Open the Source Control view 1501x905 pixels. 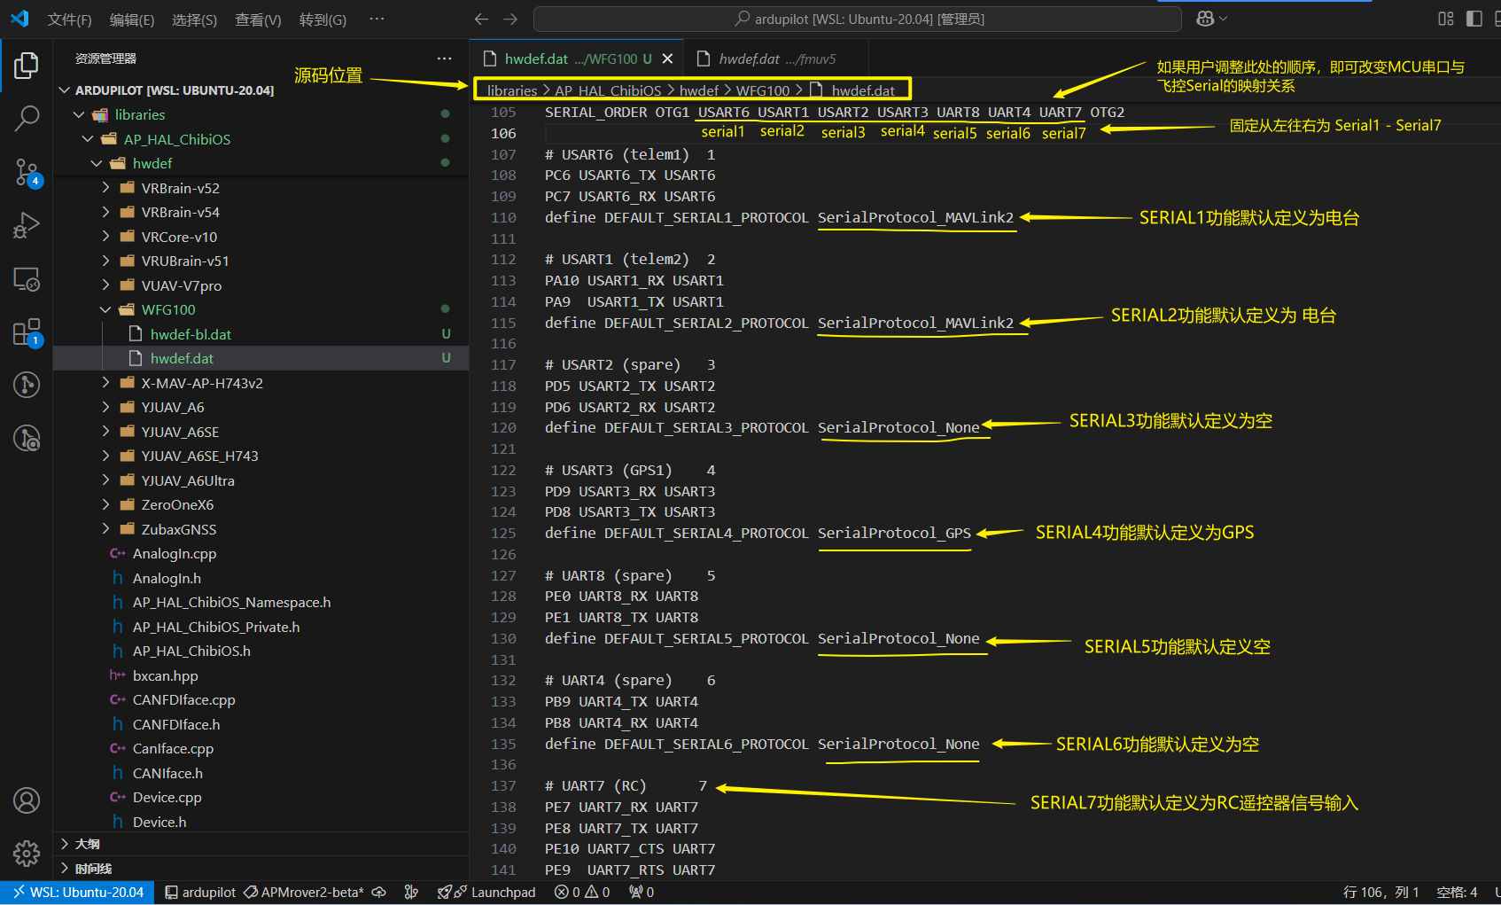click(x=27, y=172)
